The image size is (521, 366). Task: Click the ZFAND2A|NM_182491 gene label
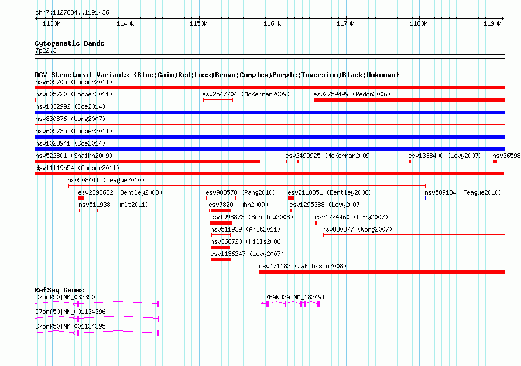295,297
